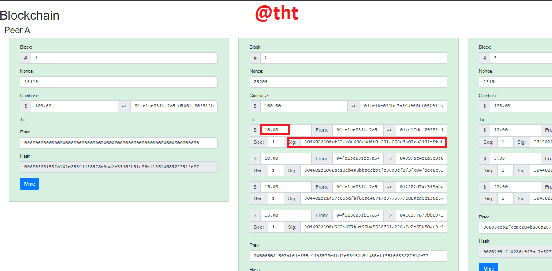552x271 pixels.
Task: Click Seq field in Block 2's 10.00 transaction
Action: coord(276,142)
